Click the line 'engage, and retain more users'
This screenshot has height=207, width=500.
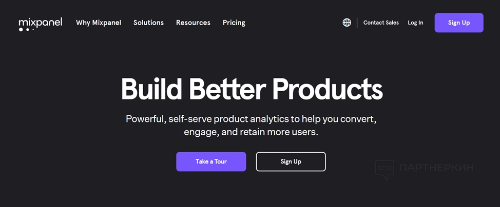tap(251, 132)
